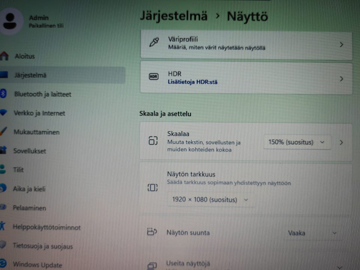Click the Verkko ja Internet wifi icon
This screenshot has width=360, height=270.
click(4, 112)
